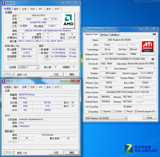This screenshot has width=160, height=157.
Task: Switch to the Sensors tab in GPU-Z
Action: [x=104, y=35]
